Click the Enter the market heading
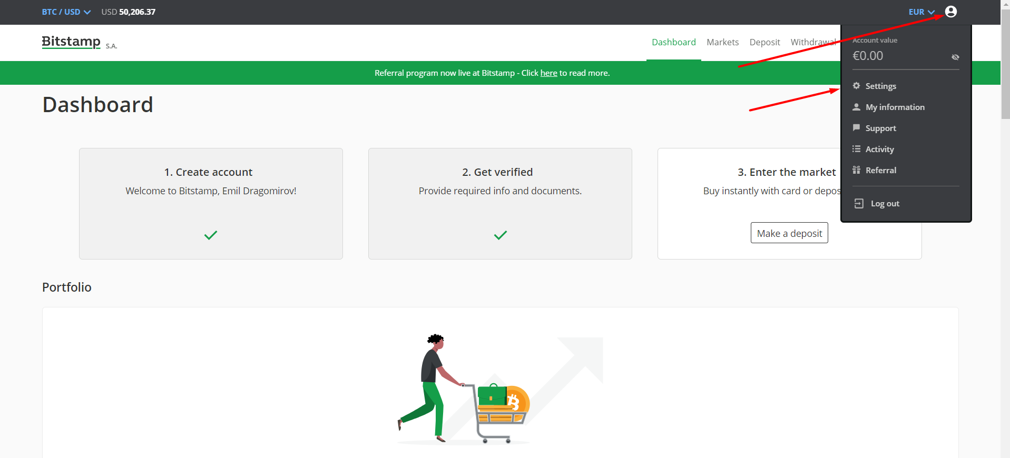Viewport: 1010px width, 458px height. (x=786, y=172)
